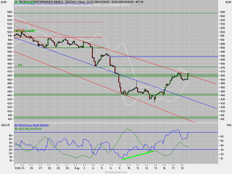Image resolution: width=232 pixels, height=174 pixels.
Task: Click the EUR currency label top left
Action: [4, 2]
